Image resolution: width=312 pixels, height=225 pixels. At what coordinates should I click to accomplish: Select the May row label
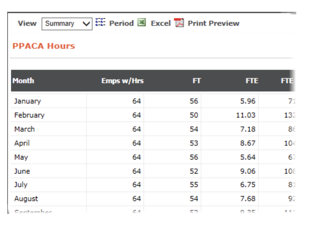[21, 157]
